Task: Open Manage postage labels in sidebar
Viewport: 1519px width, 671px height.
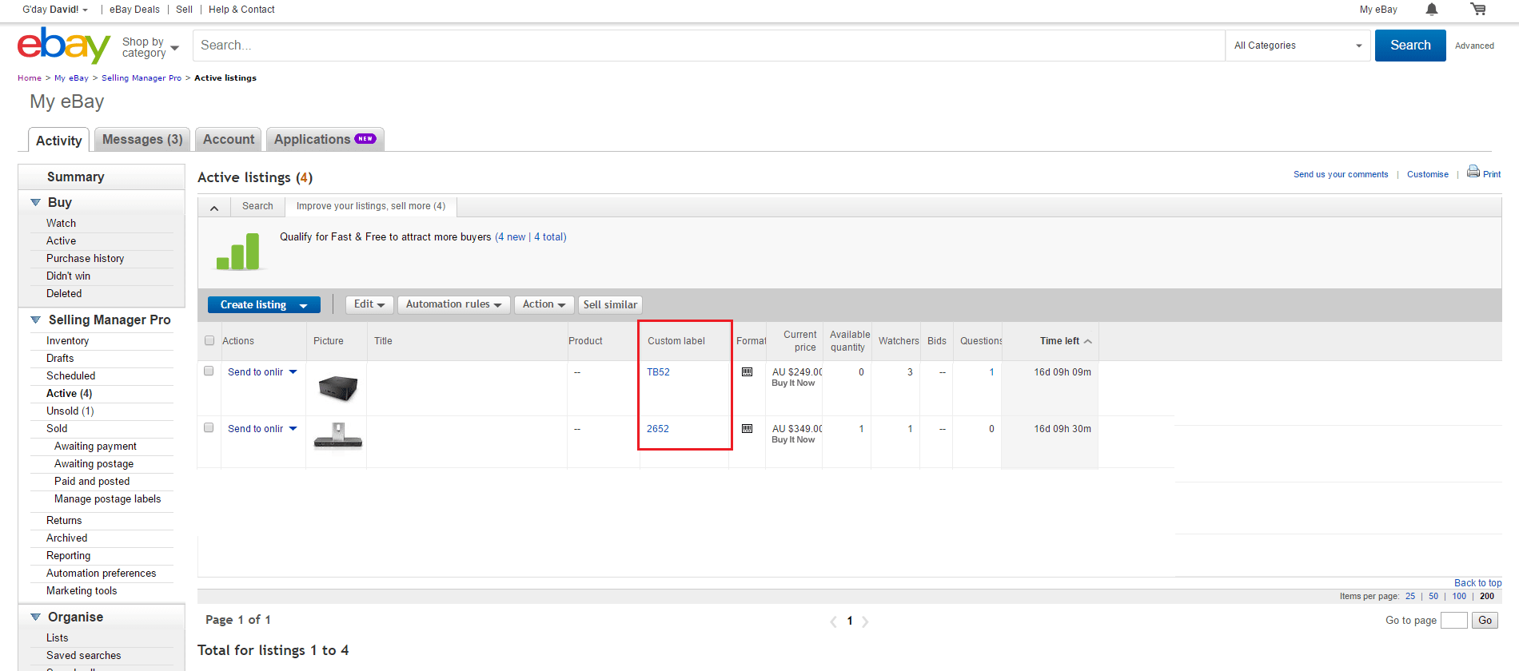Action: click(x=107, y=499)
